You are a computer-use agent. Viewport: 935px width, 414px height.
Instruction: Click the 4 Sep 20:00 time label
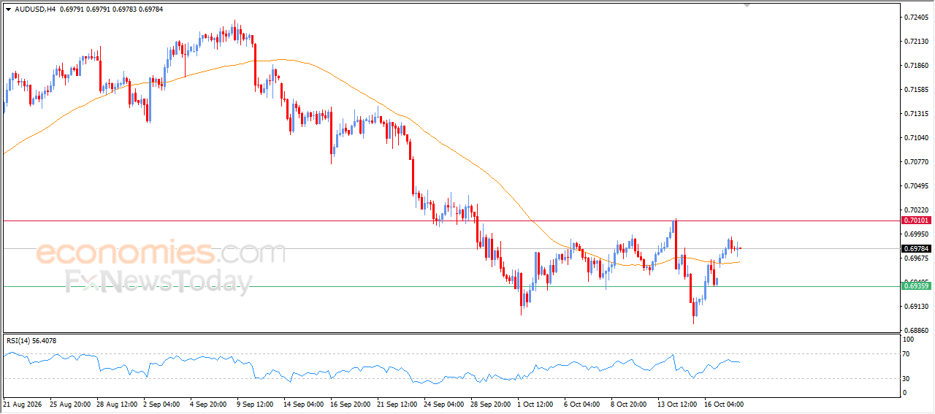pos(209,404)
